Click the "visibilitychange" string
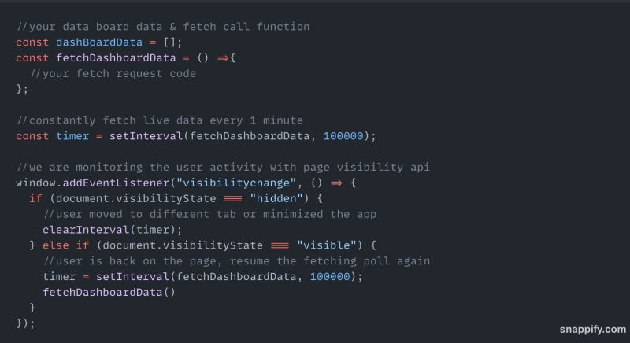This screenshot has width=630, height=343. point(236,183)
